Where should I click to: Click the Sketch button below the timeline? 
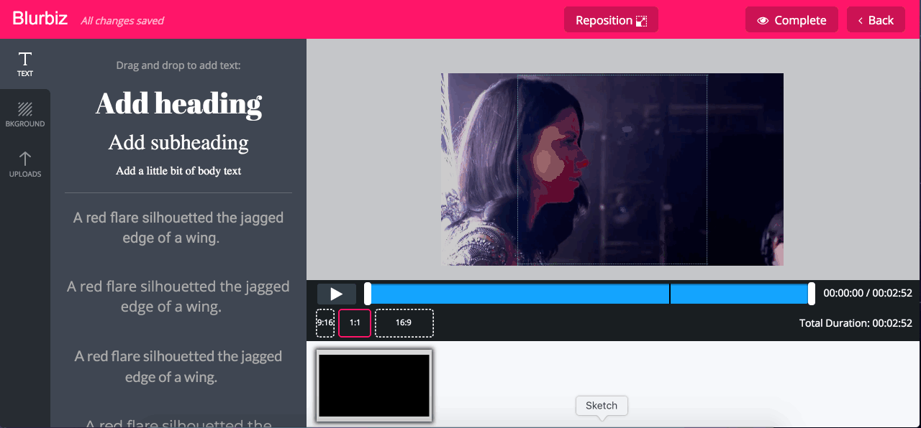coord(602,405)
